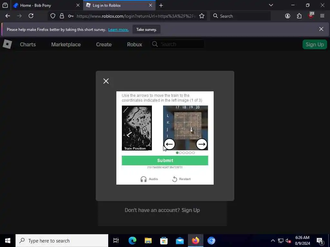The height and width of the screenshot is (247, 330).
Task: Switch to the Home - Bob Pony tab
Action: pyautogui.click(x=46, y=5)
